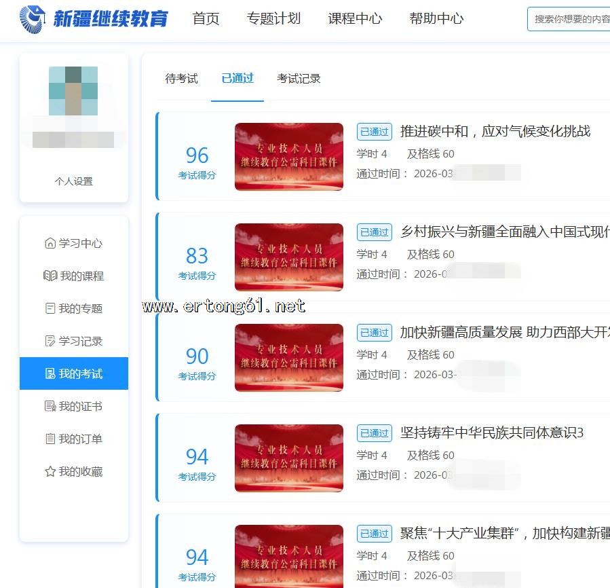The width and height of the screenshot is (610, 588).
Task: Click the 我的考试 icon in sidebar
Action: coord(50,373)
